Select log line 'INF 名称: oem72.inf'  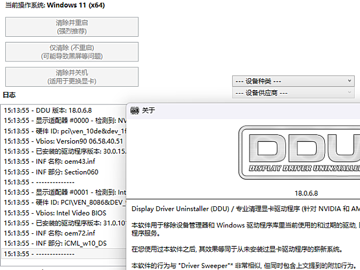64,233
